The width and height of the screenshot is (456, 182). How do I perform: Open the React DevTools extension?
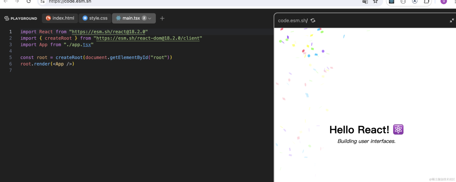click(x=391, y=1)
